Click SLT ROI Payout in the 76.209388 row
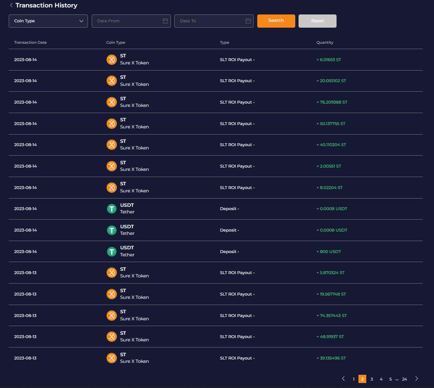This screenshot has width=434, height=388. click(x=237, y=102)
